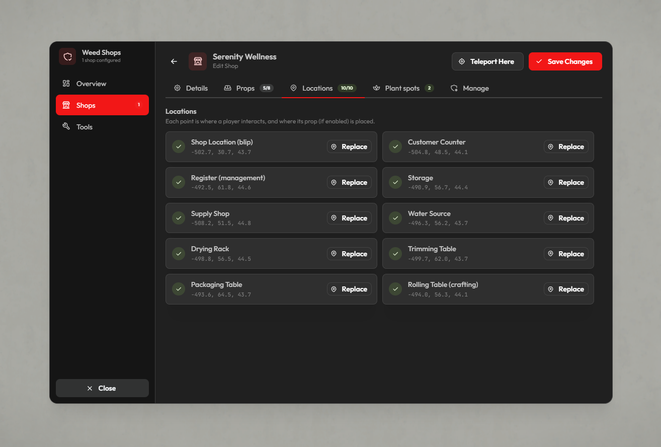Switch to the Props tab

coord(249,88)
